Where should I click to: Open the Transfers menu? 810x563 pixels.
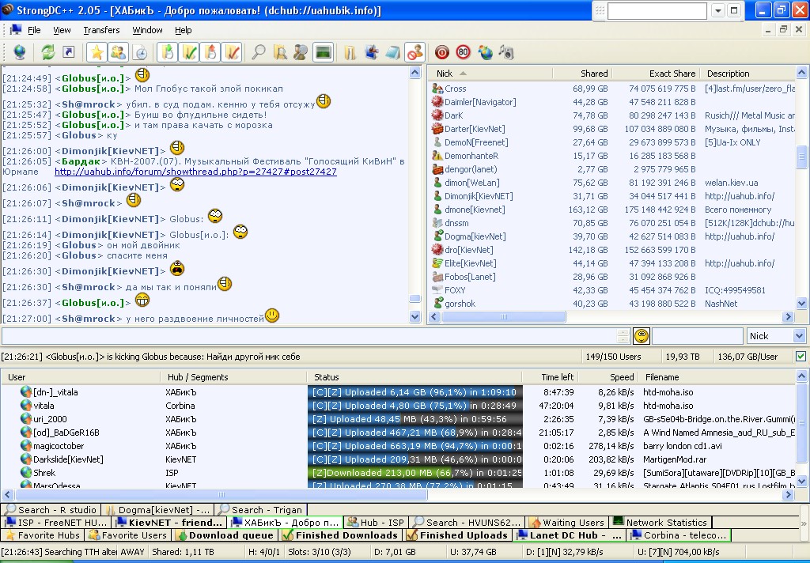pyautogui.click(x=101, y=30)
